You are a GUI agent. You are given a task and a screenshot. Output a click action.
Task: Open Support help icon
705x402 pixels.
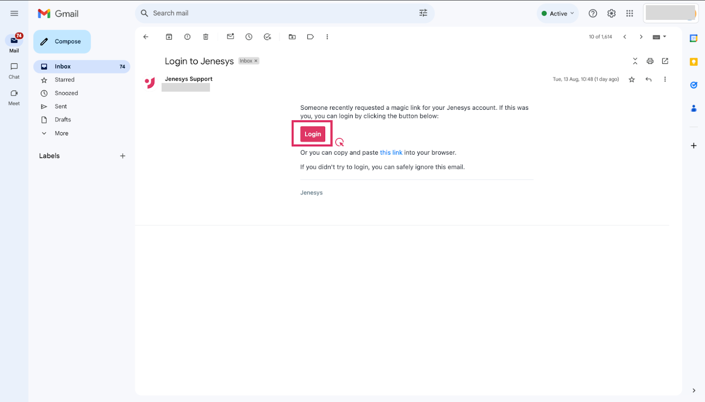click(593, 14)
